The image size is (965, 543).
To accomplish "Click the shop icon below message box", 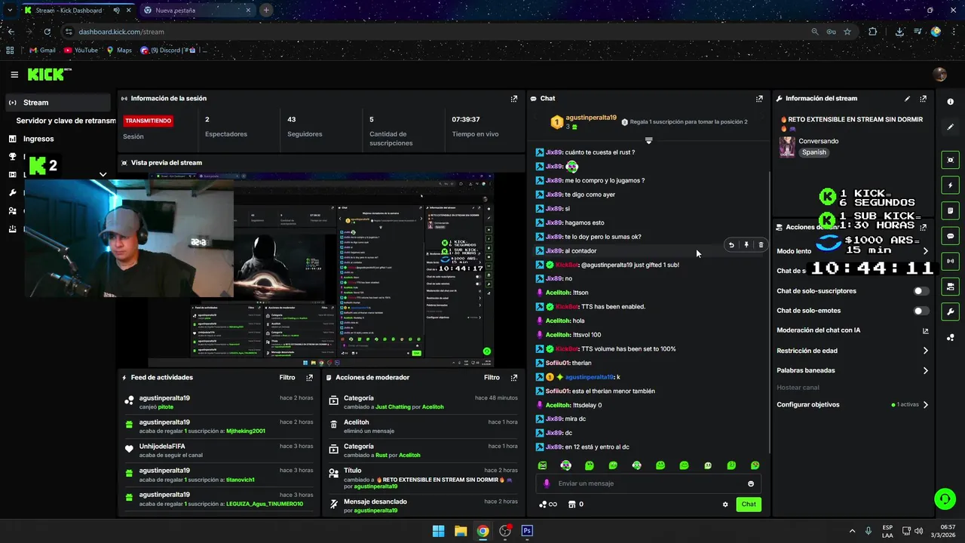I will [x=571, y=505].
